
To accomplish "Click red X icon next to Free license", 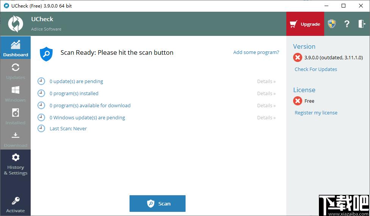I will 298,101.
